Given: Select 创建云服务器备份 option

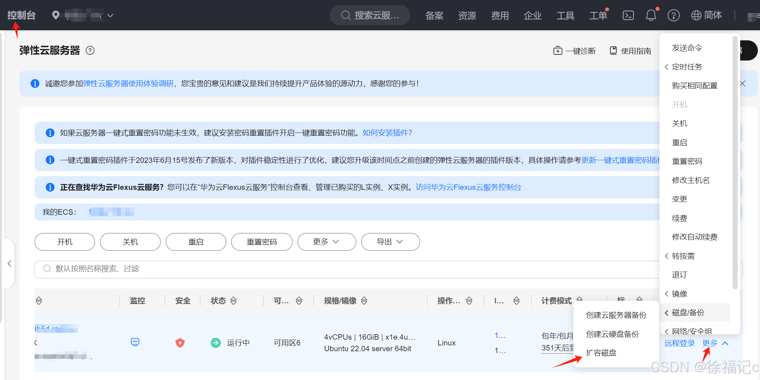Looking at the screenshot, I should click(616, 315).
